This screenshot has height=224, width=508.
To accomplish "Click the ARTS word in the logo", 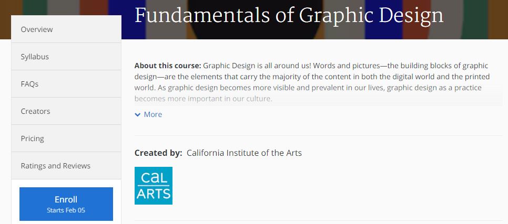I will pyautogui.click(x=154, y=194).
